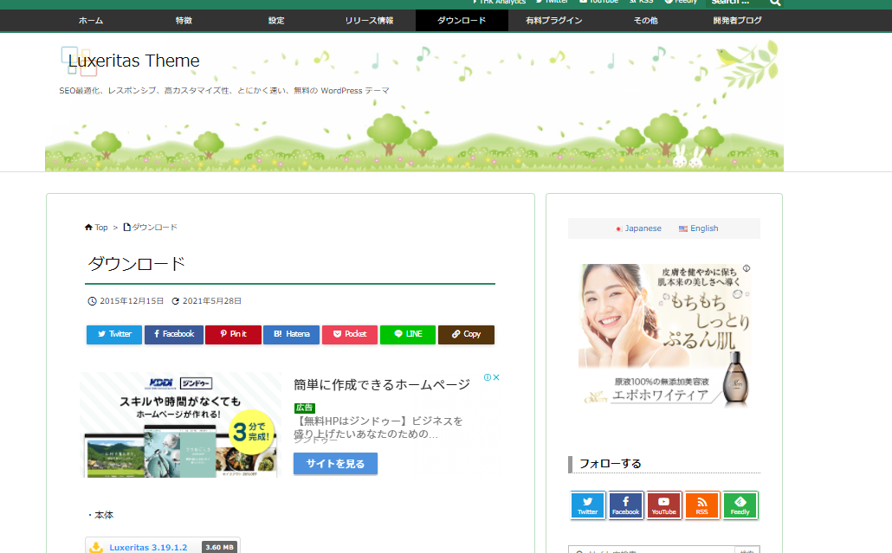Click the フォローする sidebar heading

[x=610, y=464]
